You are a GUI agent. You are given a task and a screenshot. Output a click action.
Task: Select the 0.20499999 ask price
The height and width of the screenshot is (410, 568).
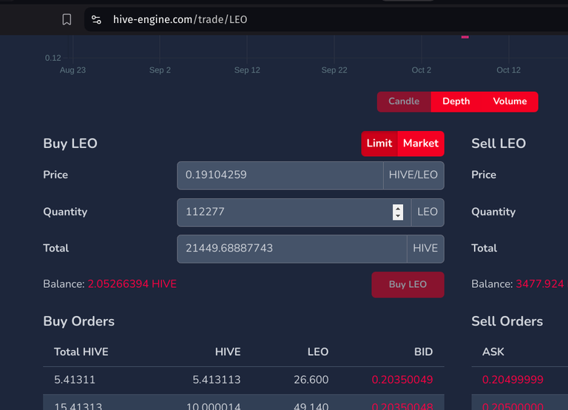coord(513,380)
